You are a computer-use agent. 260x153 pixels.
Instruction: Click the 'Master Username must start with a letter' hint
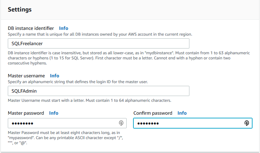tap(89, 100)
